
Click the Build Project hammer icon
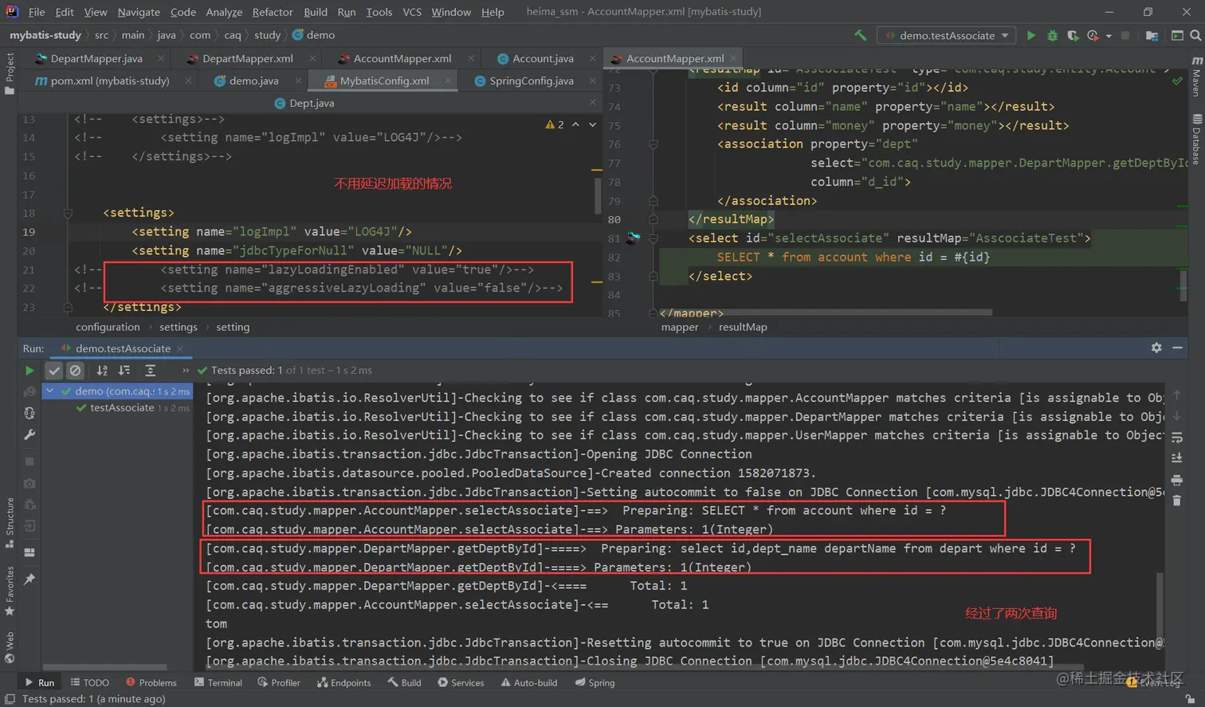click(860, 35)
